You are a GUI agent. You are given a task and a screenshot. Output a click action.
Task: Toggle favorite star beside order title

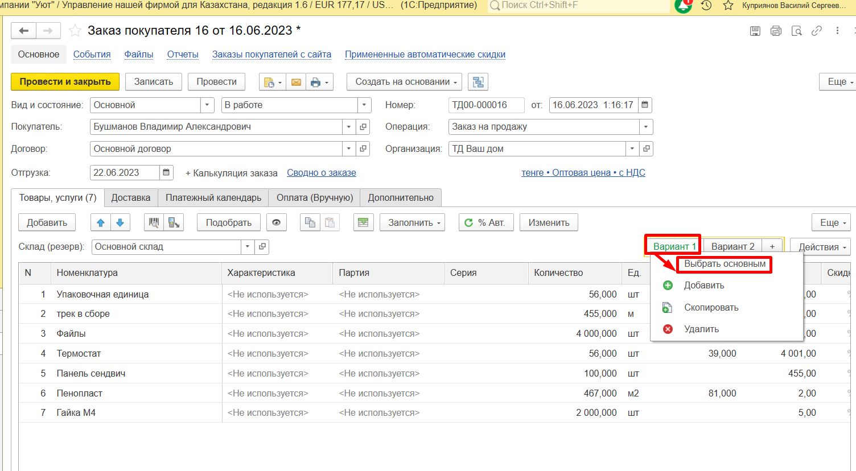pos(75,31)
